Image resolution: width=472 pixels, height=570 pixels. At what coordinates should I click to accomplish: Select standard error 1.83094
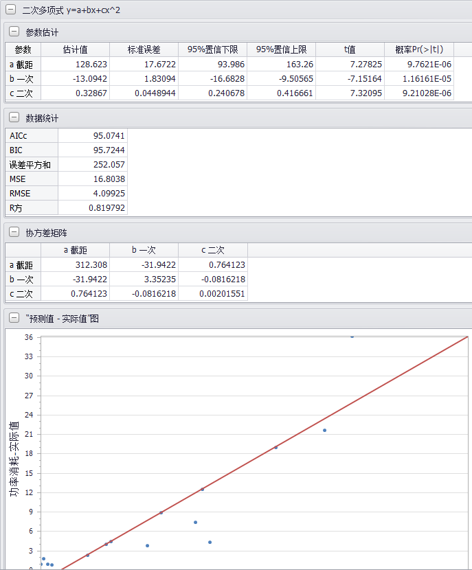coord(144,79)
